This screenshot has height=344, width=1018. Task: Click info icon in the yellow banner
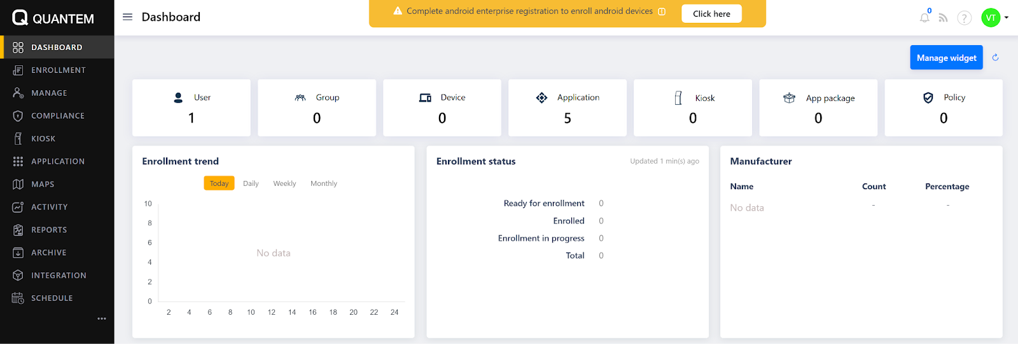pos(662,11)
